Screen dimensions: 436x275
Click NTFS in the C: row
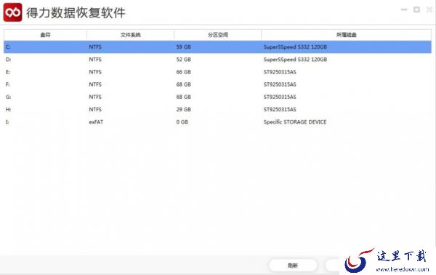tap(95, 47)
